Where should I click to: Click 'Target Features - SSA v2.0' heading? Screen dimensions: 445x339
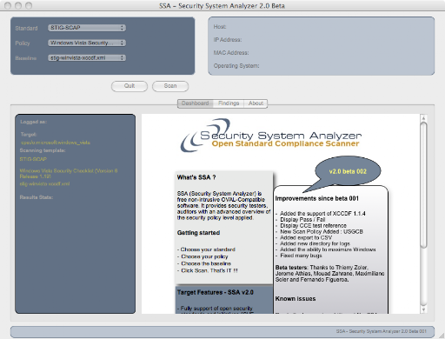216,292
